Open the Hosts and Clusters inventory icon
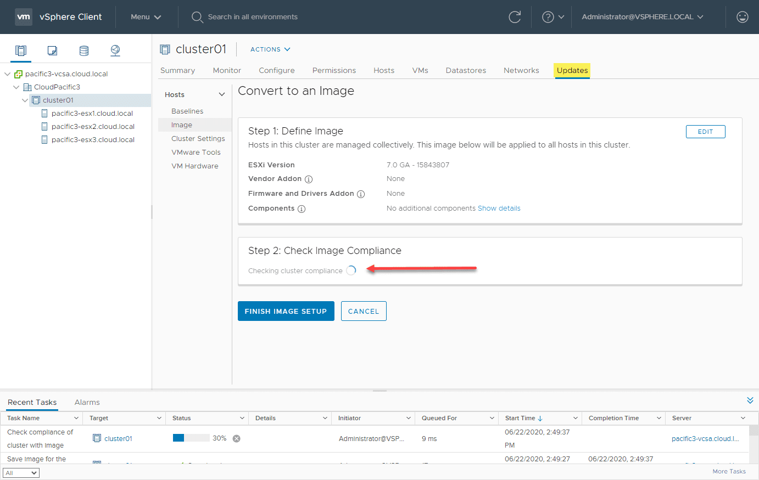 [x=20, y=50]
